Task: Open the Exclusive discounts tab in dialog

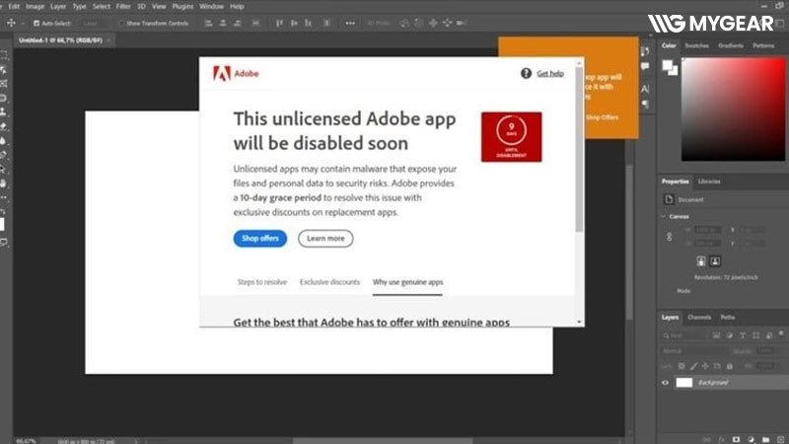Action: (x=329, y=282)
